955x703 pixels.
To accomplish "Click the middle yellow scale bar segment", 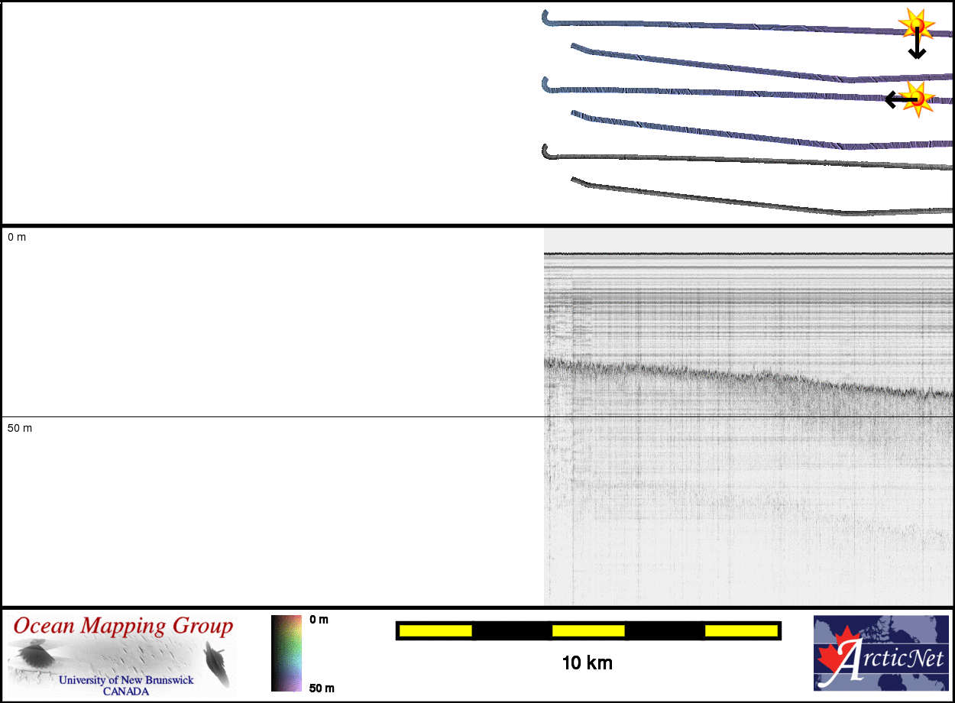I will tap(588, 630).
